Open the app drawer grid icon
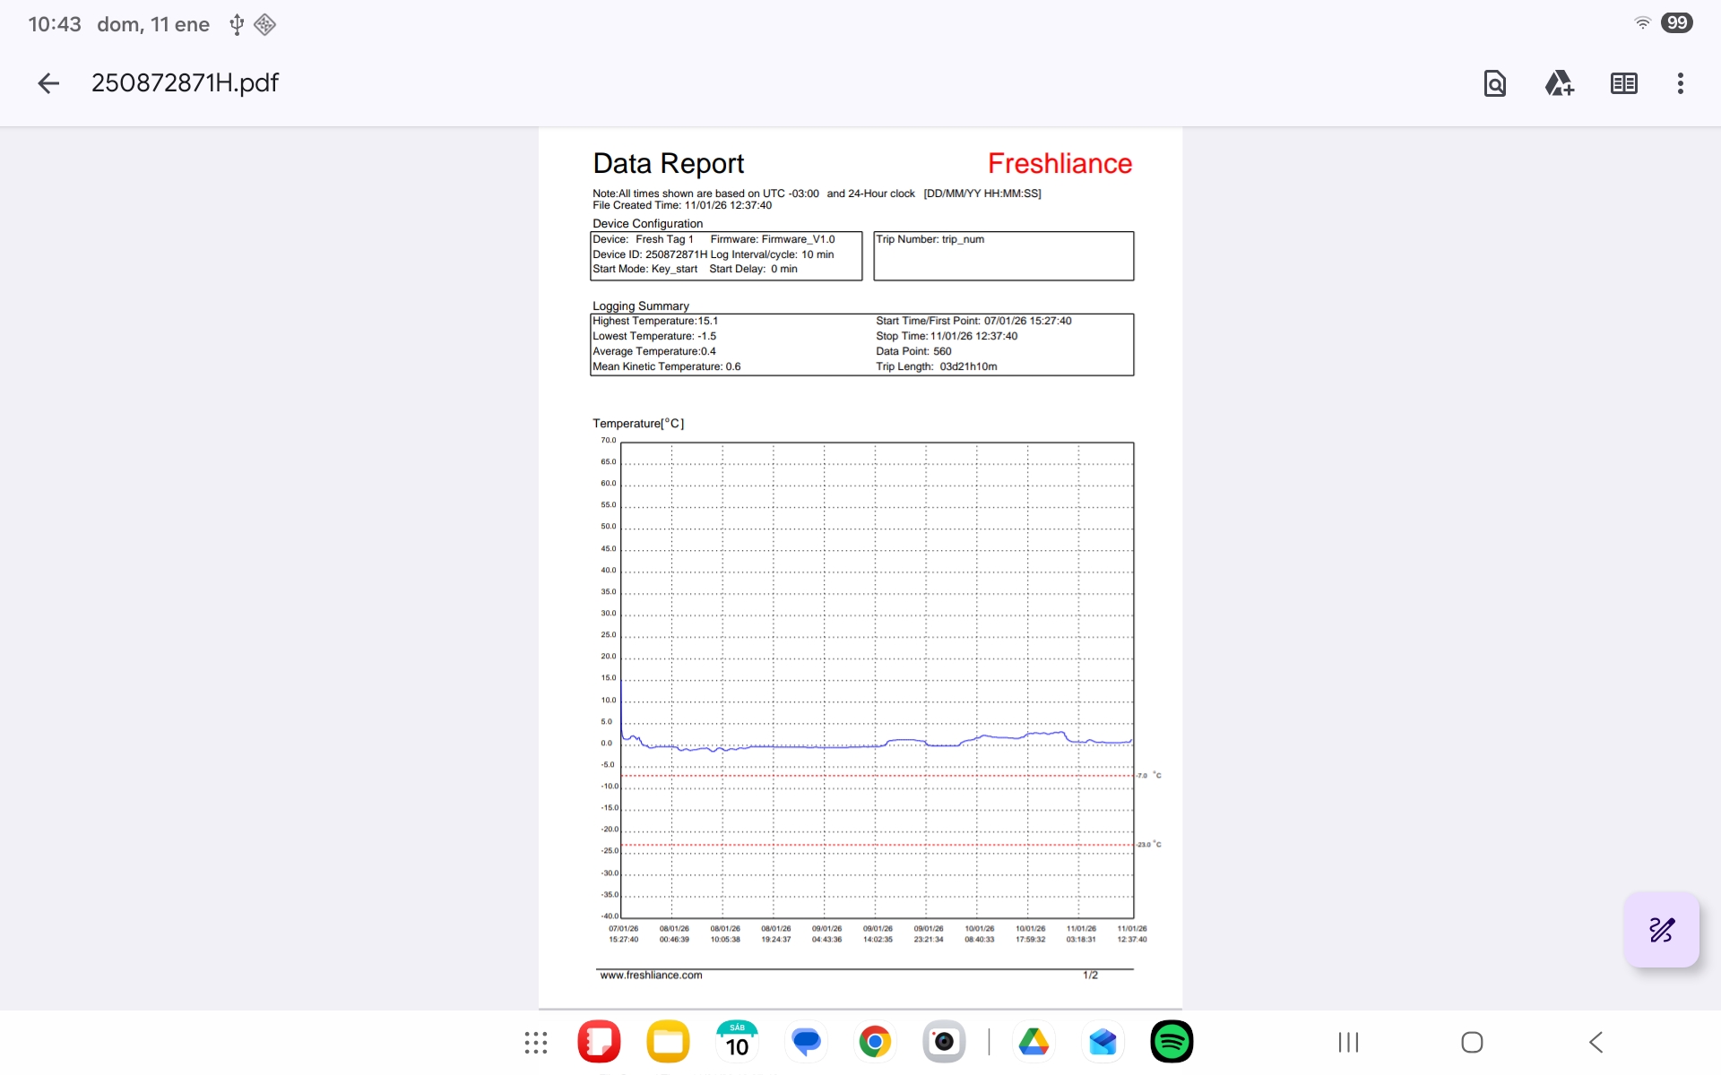1721x1075 pixels. (x=536, y=1042)
